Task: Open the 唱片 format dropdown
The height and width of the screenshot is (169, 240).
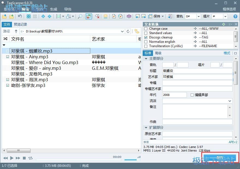Action: point(225,16)
